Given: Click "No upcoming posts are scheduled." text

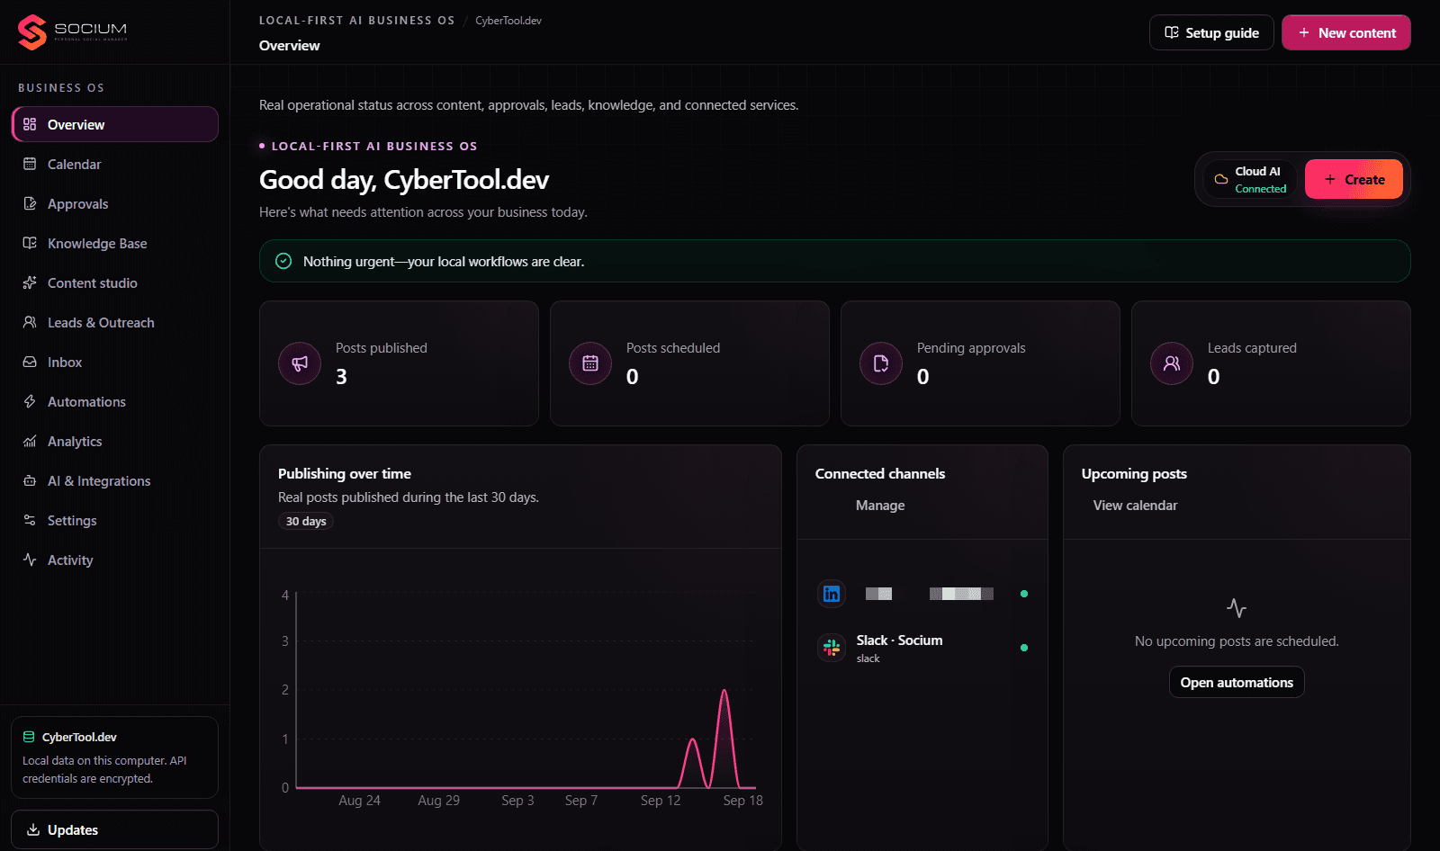Looking at the screenshot, I should tap(1237, 641).
